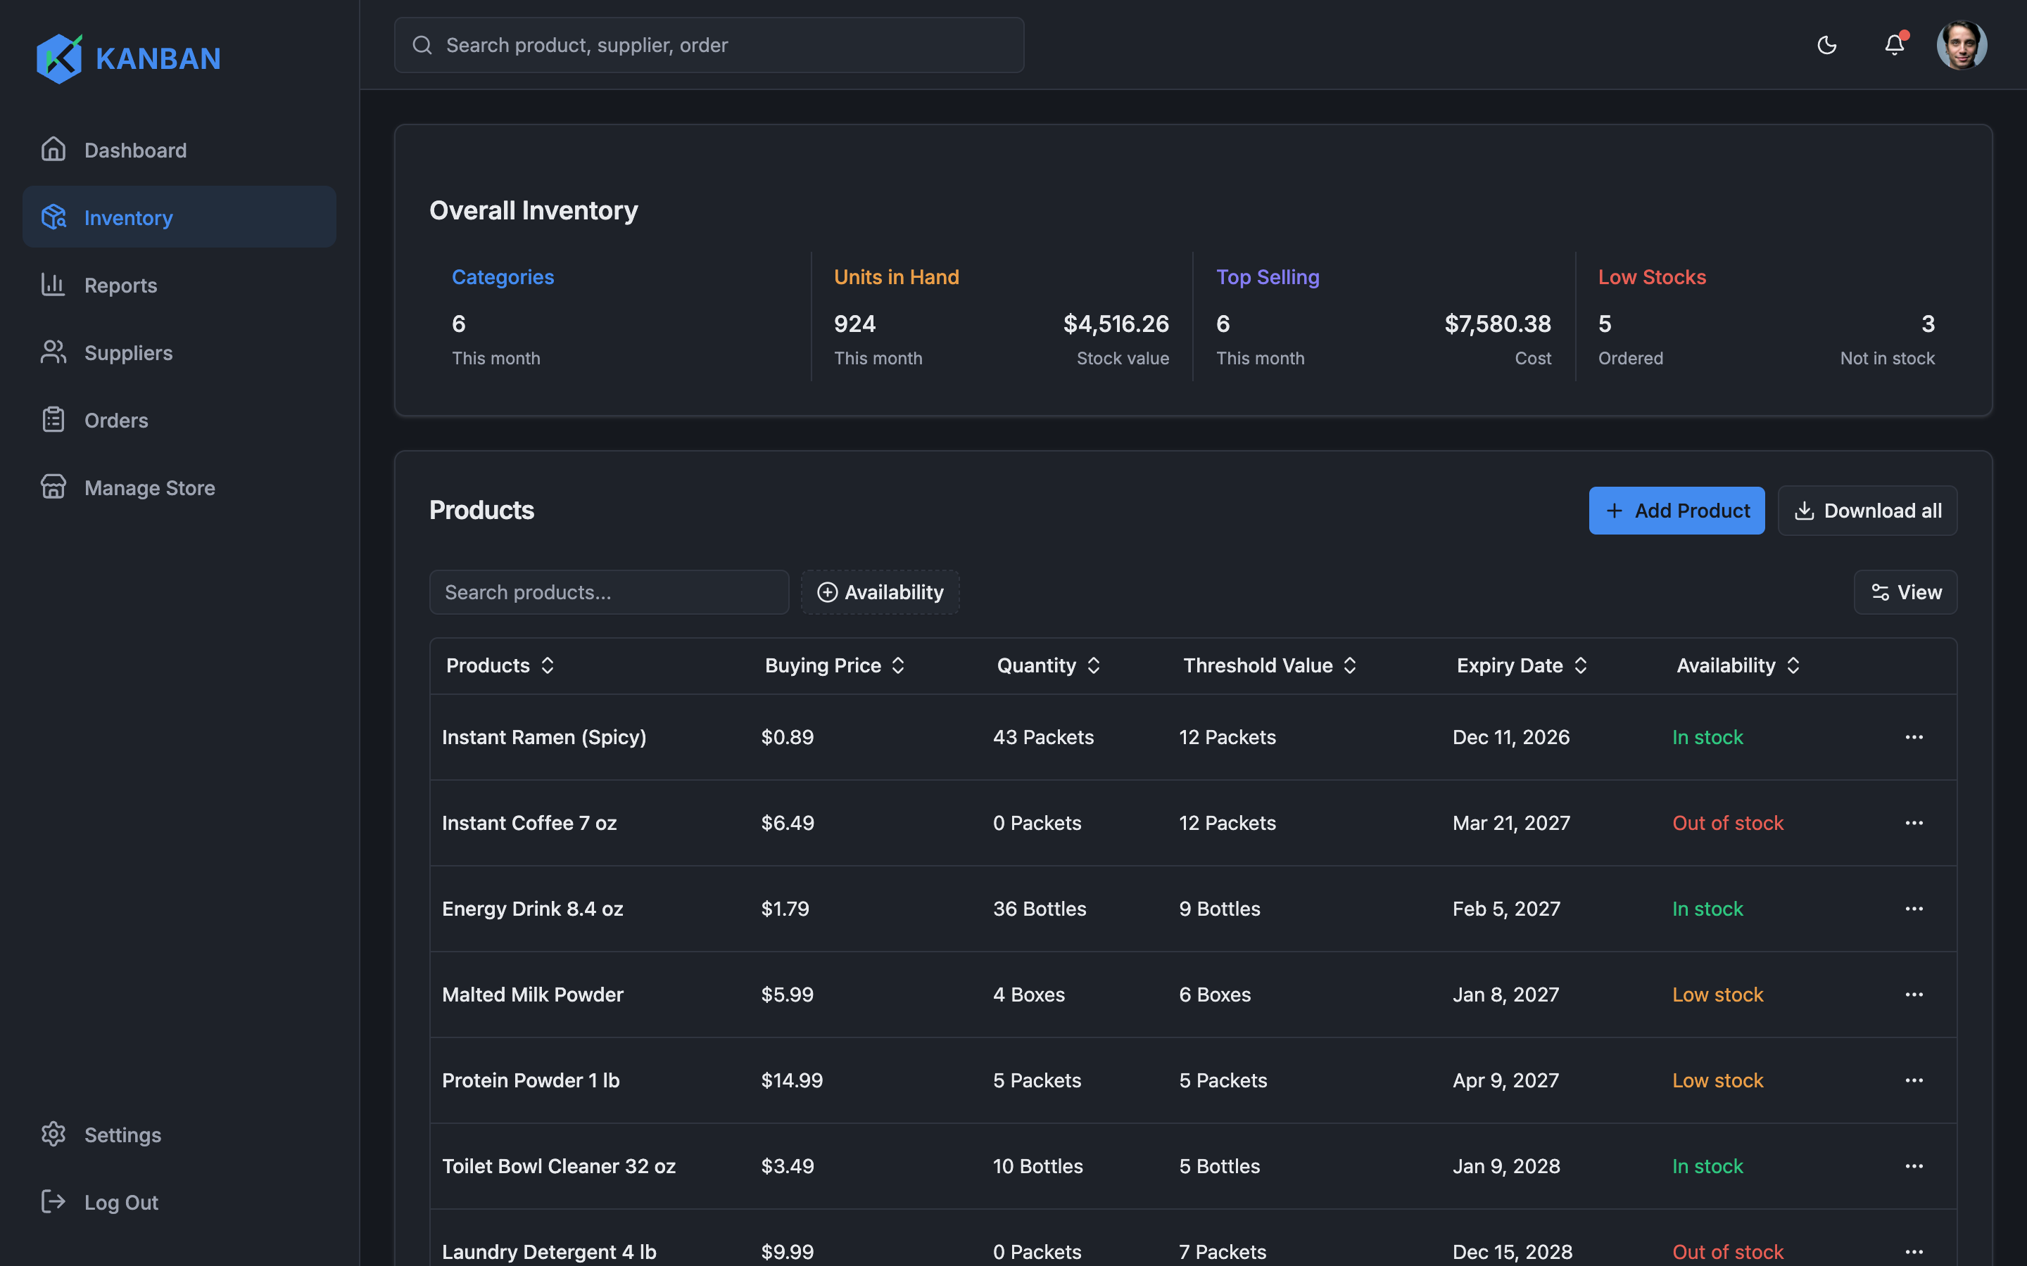
Task: Open user profile avatar
Action: pyautogui.click(x=1962, y=45)
